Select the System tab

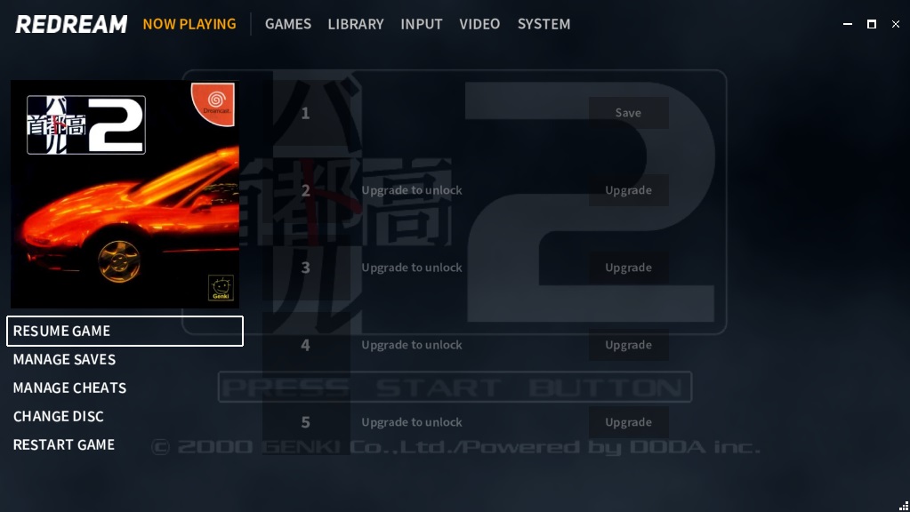pos(544,24)
